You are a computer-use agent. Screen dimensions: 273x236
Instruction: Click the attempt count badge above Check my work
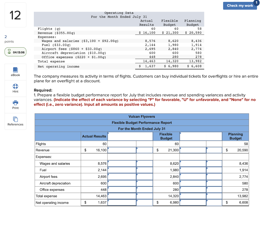click(256, 3)
